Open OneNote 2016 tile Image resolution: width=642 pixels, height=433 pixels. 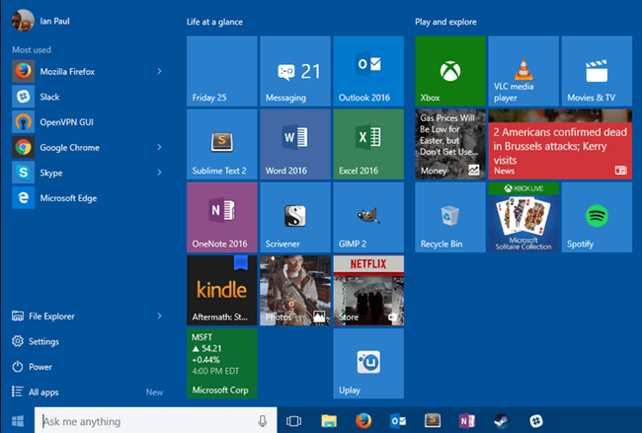[221, 217]
